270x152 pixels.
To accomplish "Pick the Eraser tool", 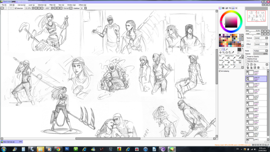I will [x=227, y=61].
